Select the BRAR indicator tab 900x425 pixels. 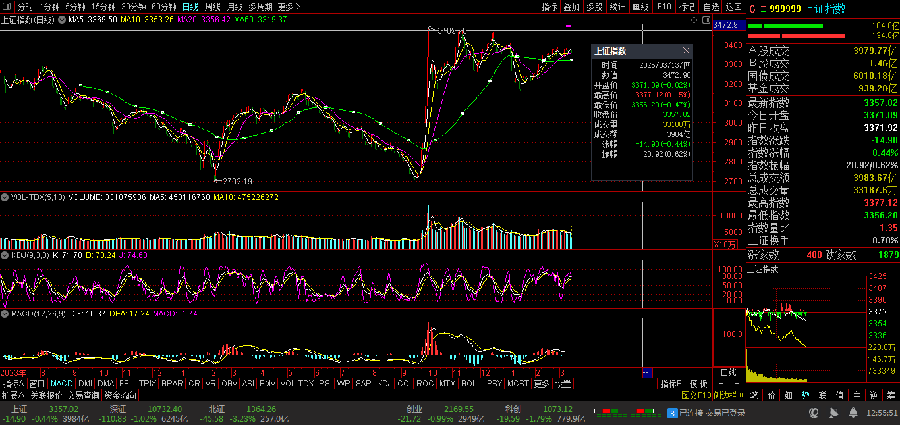tap(172, 384)
